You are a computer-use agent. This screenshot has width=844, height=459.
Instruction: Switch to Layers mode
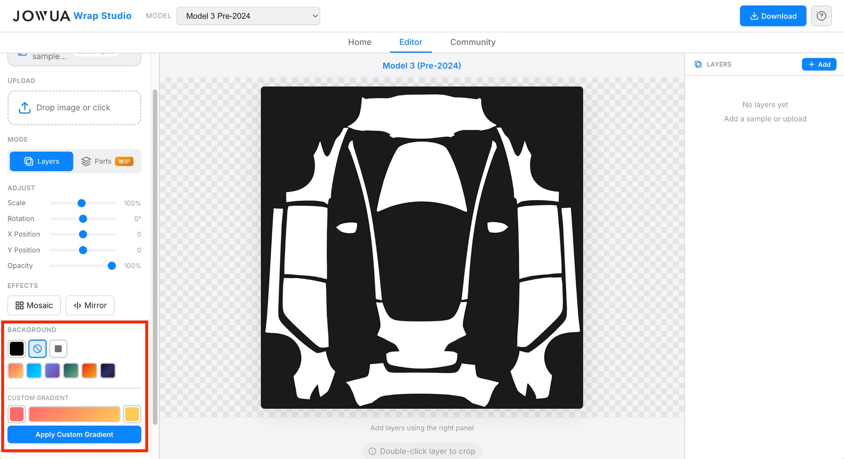(x=42, y=162)
